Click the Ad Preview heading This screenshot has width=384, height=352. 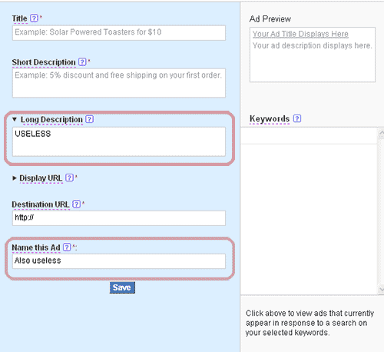pos(270,19)
